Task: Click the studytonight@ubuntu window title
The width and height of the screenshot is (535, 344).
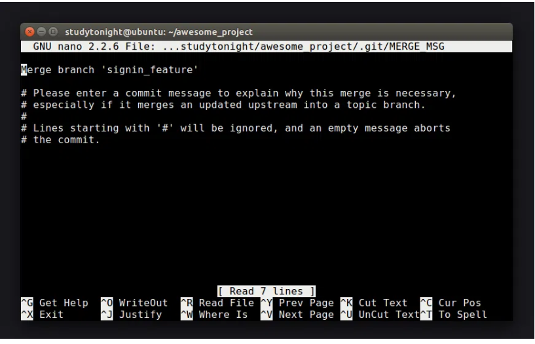Action: coord(158,31)
